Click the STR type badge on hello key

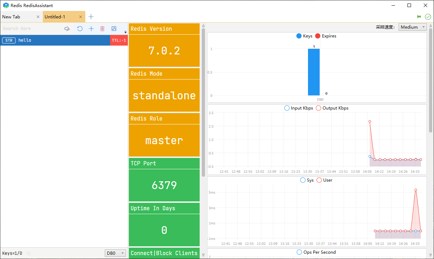click(9, 40)
